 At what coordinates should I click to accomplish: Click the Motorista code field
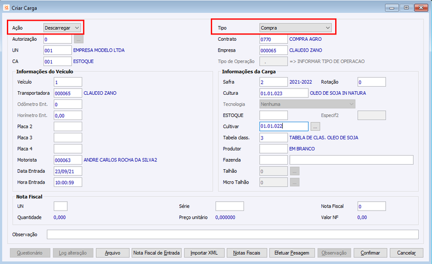coord(68,160)
